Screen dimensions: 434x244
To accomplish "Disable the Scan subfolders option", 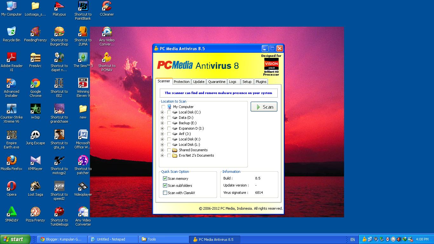I will click(x=165, y=186).
